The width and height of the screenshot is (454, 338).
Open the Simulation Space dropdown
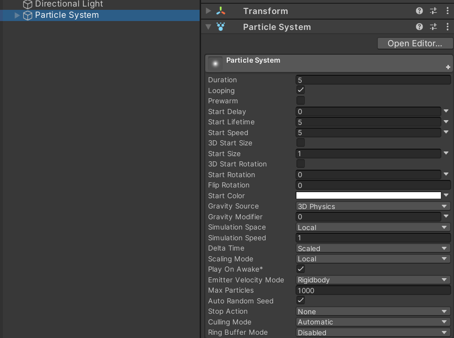click(373, 228)
